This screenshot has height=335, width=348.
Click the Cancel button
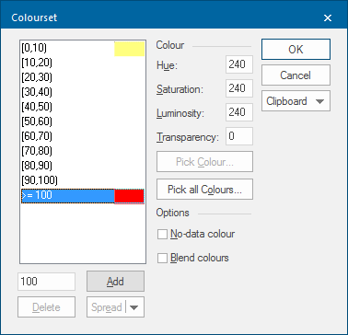[296, 75]
